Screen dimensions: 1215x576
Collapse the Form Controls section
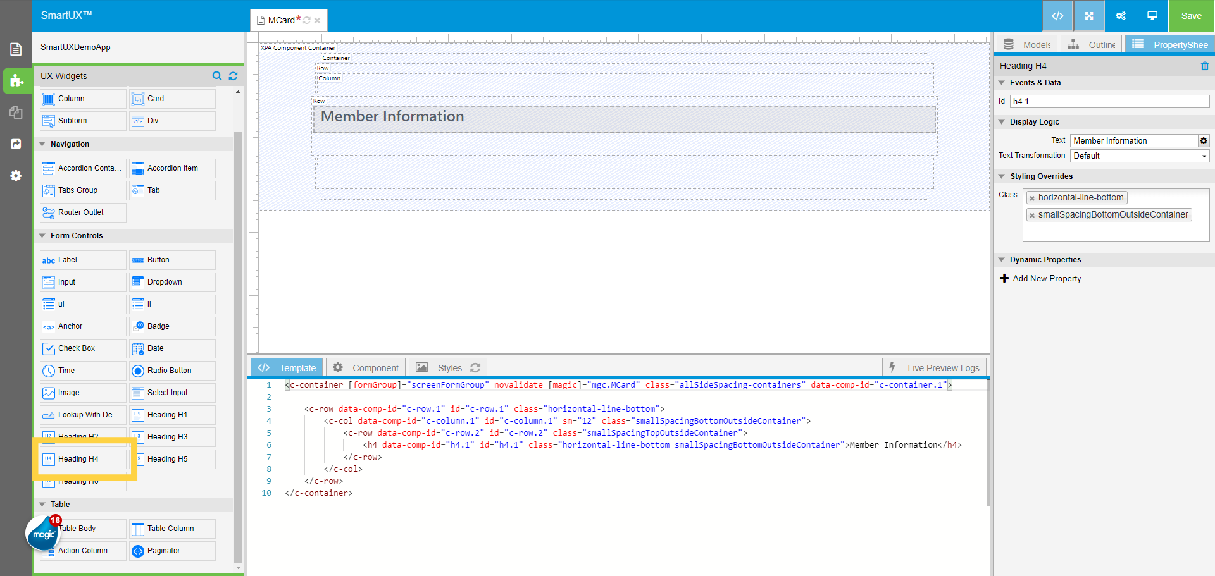(42, 236)
